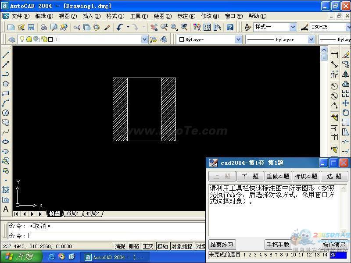The image size is (351, 263).
Task: Select the Rectangle draw tool
Action: pos(6,93)
